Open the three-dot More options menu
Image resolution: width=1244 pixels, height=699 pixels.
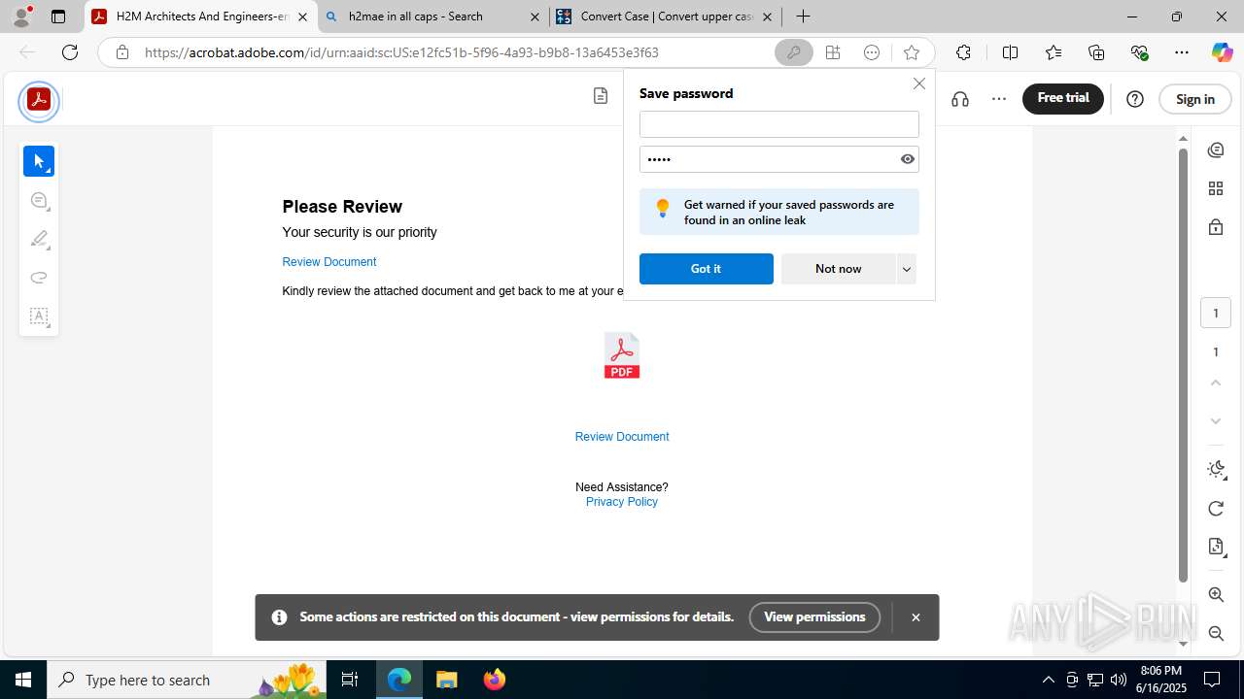[999, 99]
